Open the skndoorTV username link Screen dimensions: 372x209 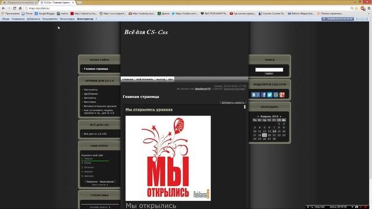[x=203, y=89]
